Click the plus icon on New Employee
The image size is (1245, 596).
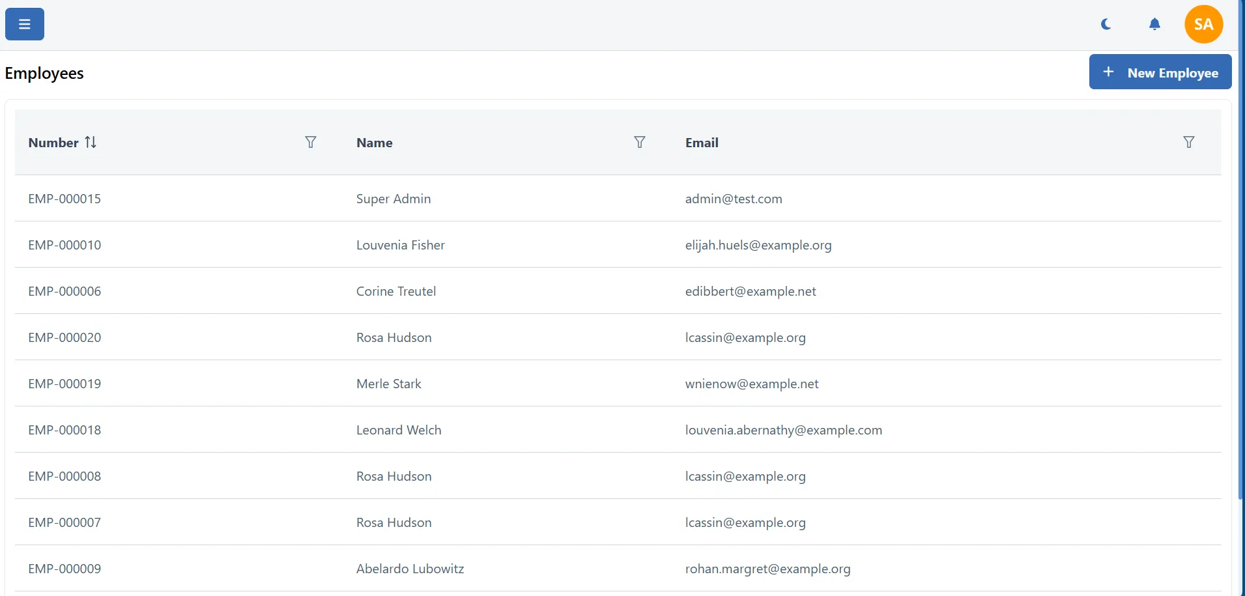(1108, 72)
